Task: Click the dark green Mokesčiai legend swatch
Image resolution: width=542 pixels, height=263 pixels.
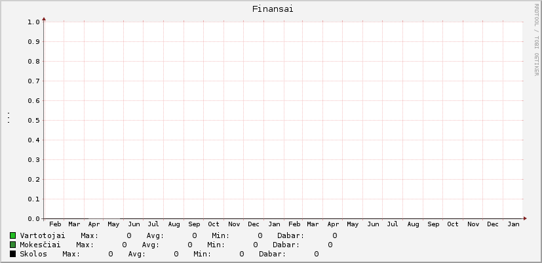Action: tap(13, 245)
